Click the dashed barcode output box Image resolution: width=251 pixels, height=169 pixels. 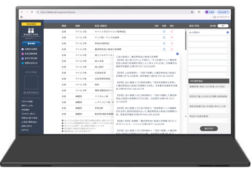click(x=31, y=82)
